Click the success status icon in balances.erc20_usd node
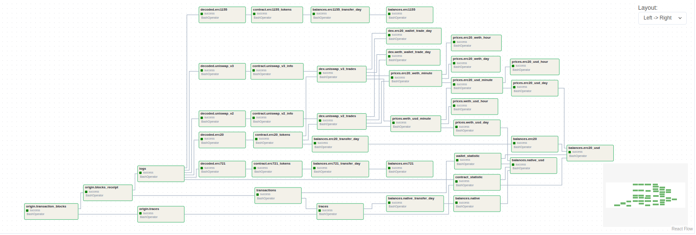The image size is (696, 235). [570, 152]
